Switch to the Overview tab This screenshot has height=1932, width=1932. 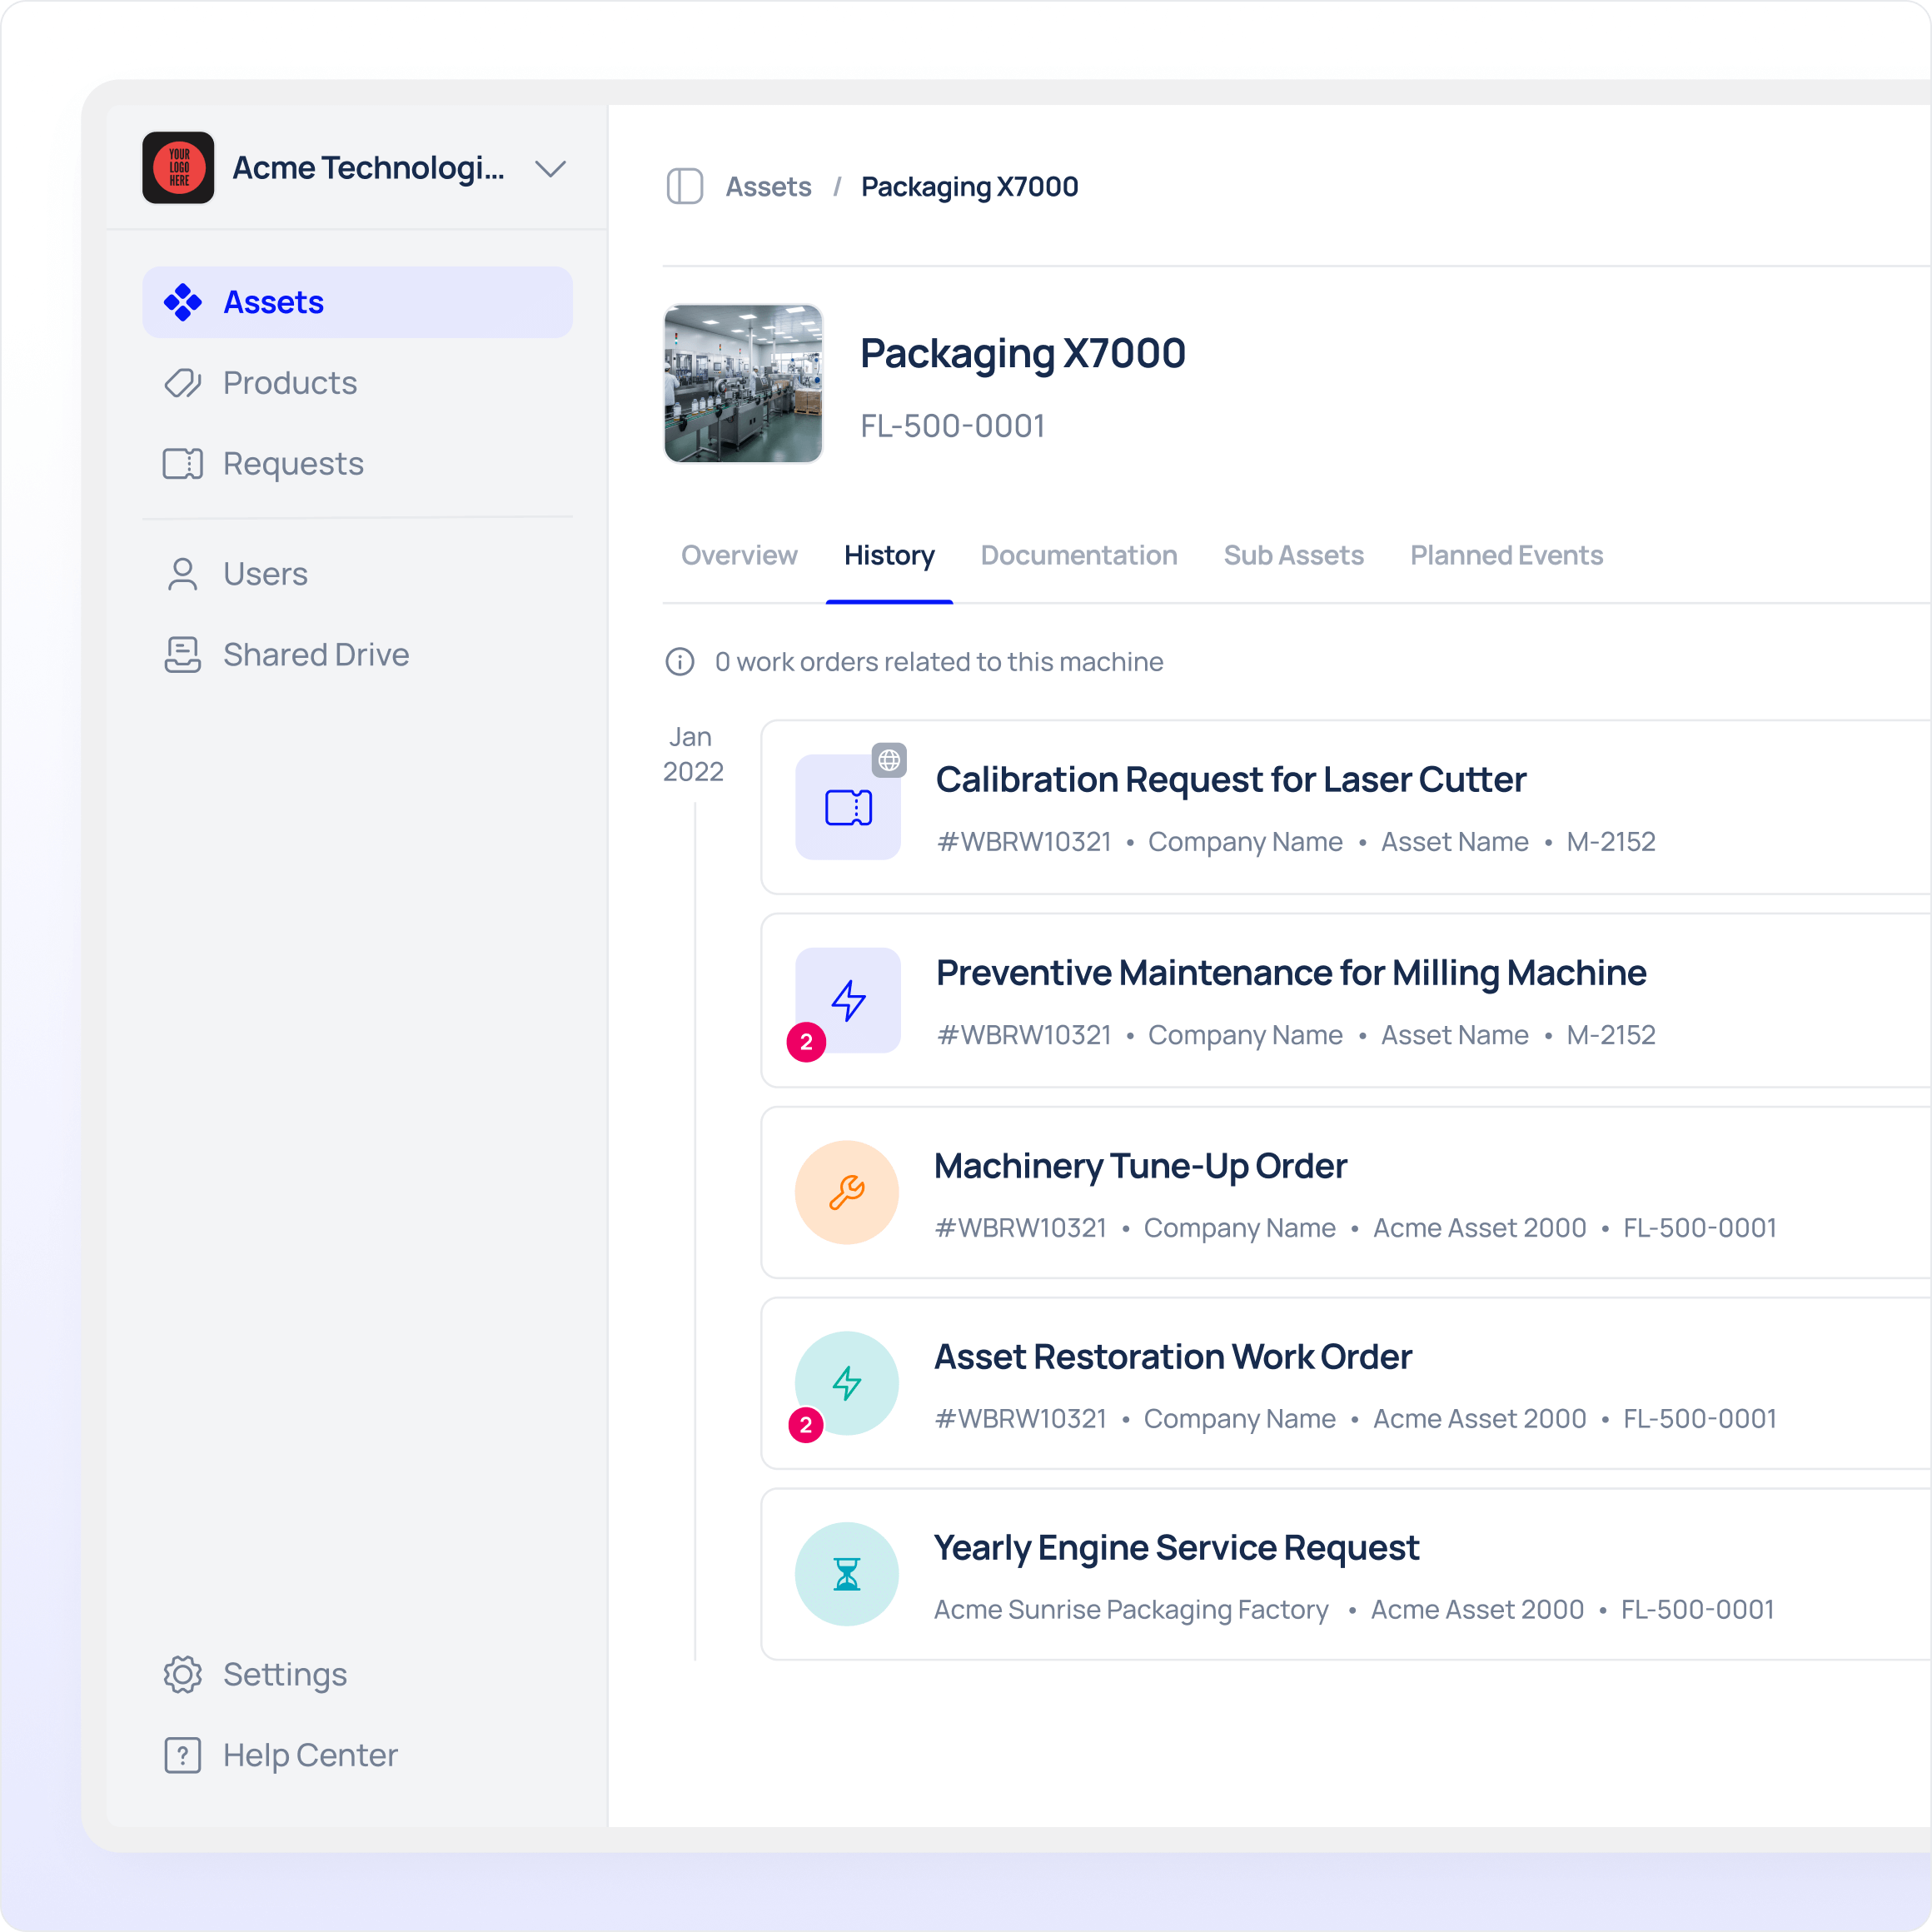point(739,555)
